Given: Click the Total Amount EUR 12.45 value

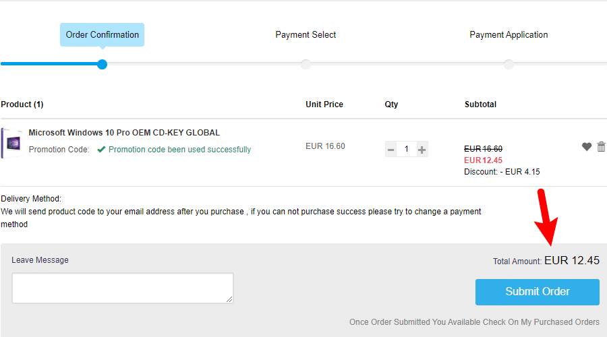Looking at the screenshot, I should 572,260.
